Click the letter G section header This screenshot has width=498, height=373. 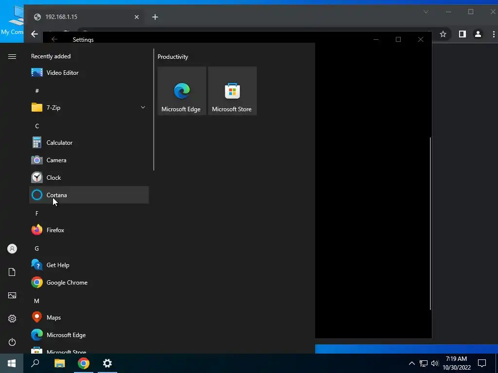pos(37,249)
